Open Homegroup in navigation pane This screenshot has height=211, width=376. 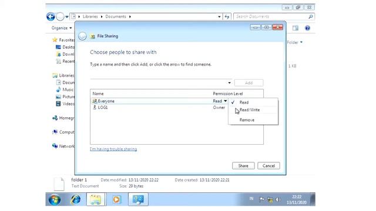coord(63,118)
